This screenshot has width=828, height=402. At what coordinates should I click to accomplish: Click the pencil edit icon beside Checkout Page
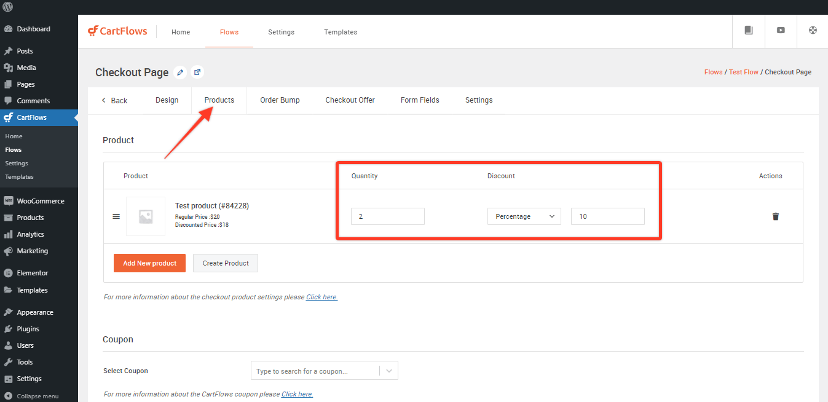179,73
